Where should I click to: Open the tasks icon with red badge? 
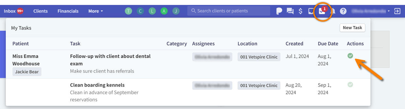point(322,11)
